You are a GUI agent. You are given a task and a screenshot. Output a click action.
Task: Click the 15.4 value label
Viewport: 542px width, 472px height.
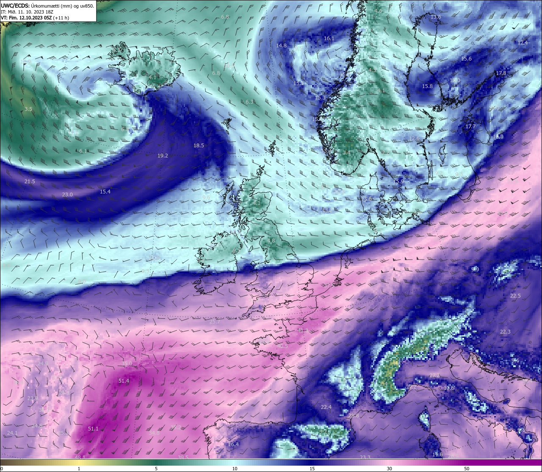[105, 192]
